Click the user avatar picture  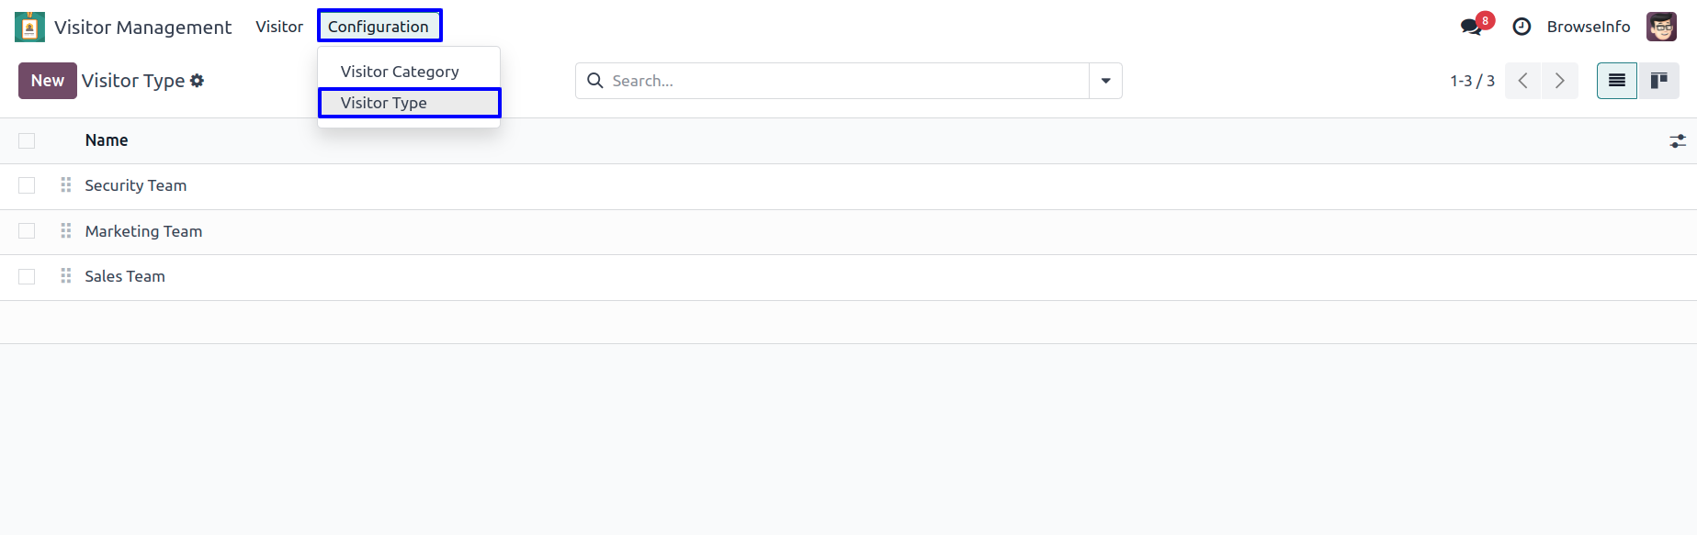click(x=1661, y=27)
